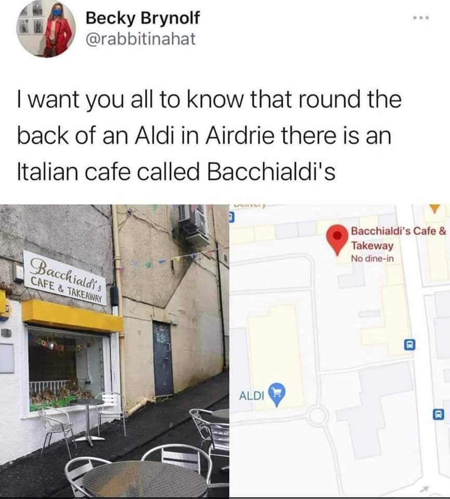Click the Becky Brynolf display name
This screenshot has height=499, width=450.
click(143, 17)
